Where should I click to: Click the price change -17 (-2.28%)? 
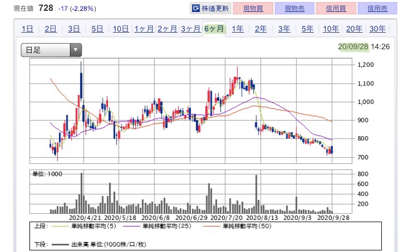point(77,9)
